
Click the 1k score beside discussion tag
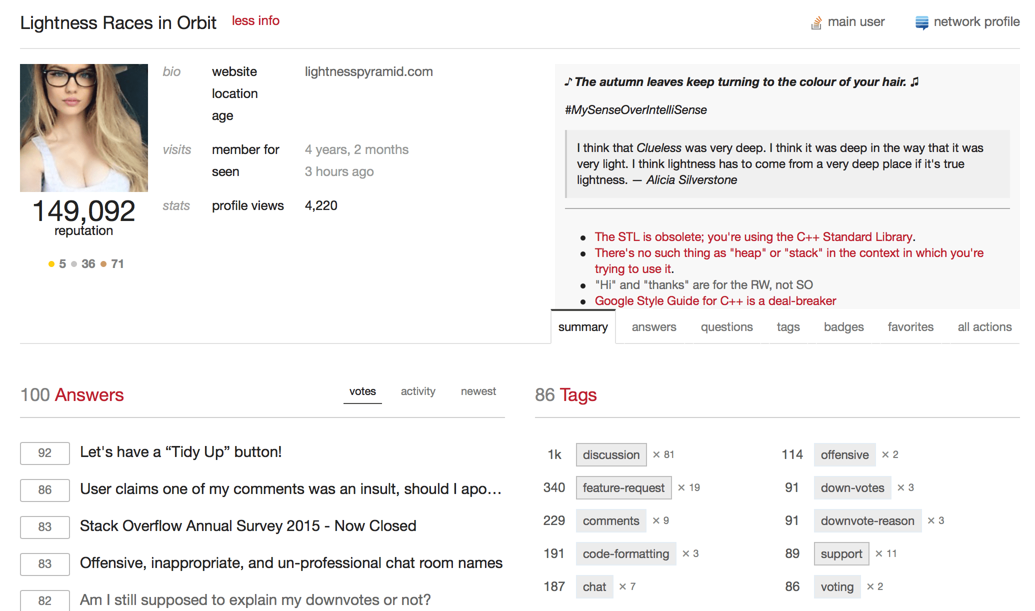coord(554,454)
